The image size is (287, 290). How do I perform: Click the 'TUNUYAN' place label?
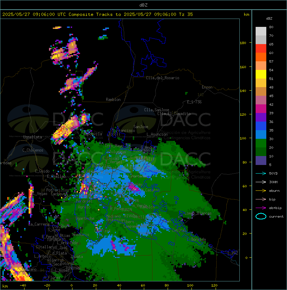73,268
